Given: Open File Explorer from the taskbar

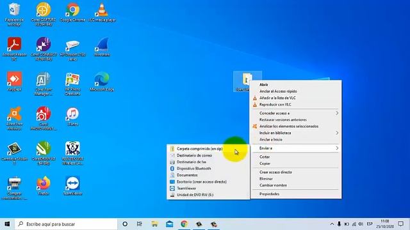Looking at the screenshot, I should click(154, 224).
